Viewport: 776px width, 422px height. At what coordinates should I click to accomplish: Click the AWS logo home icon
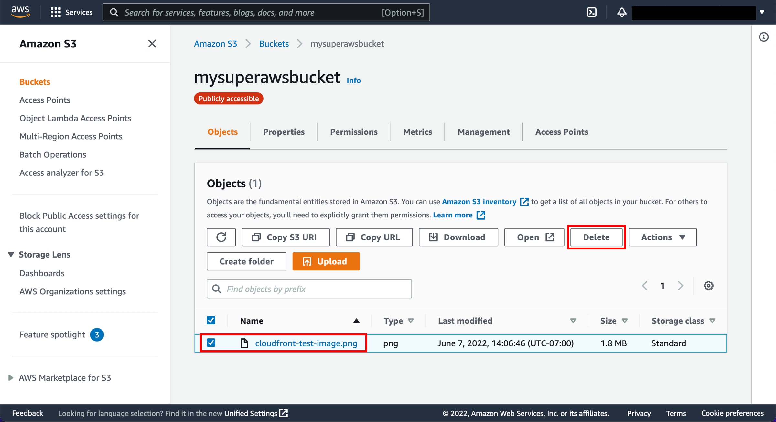(20, 12)
